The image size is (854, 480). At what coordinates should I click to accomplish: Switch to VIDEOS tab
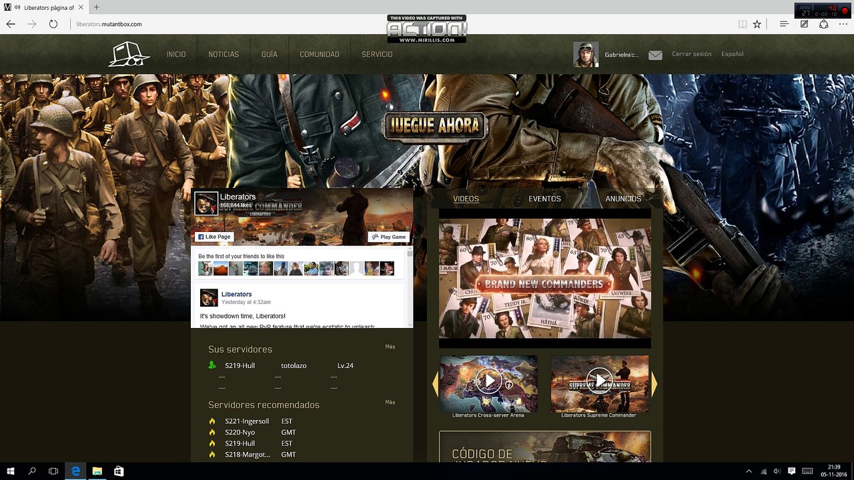tap(466, 199)
